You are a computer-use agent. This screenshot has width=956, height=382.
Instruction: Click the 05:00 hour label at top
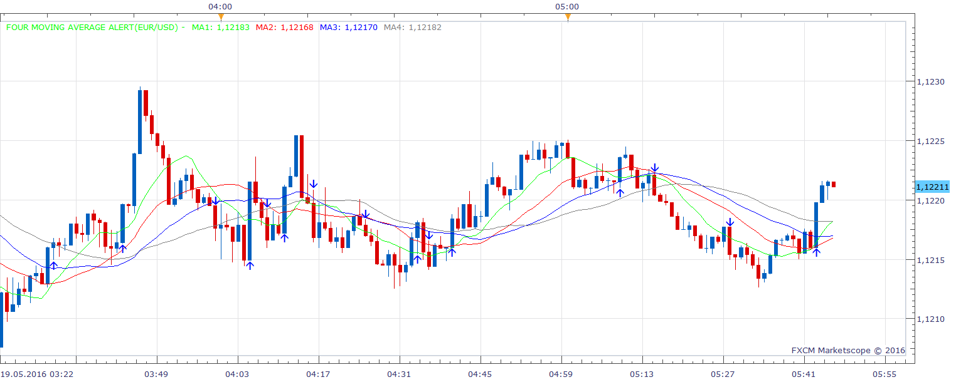click(567, 6)
